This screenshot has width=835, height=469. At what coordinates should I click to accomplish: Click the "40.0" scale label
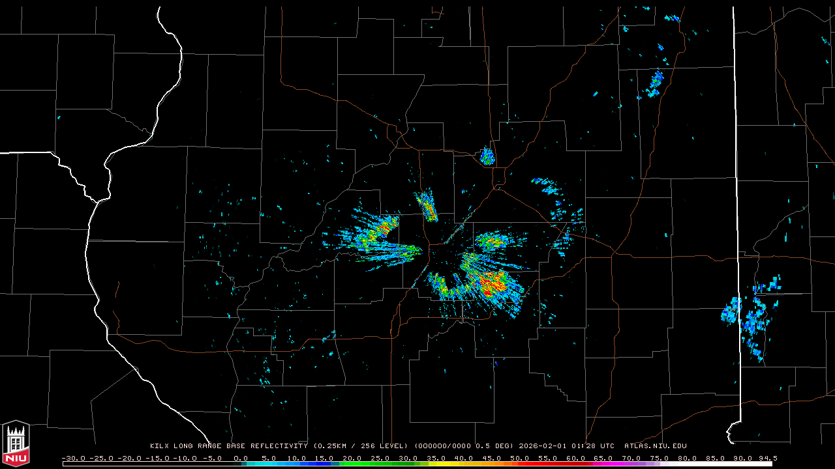464,458
